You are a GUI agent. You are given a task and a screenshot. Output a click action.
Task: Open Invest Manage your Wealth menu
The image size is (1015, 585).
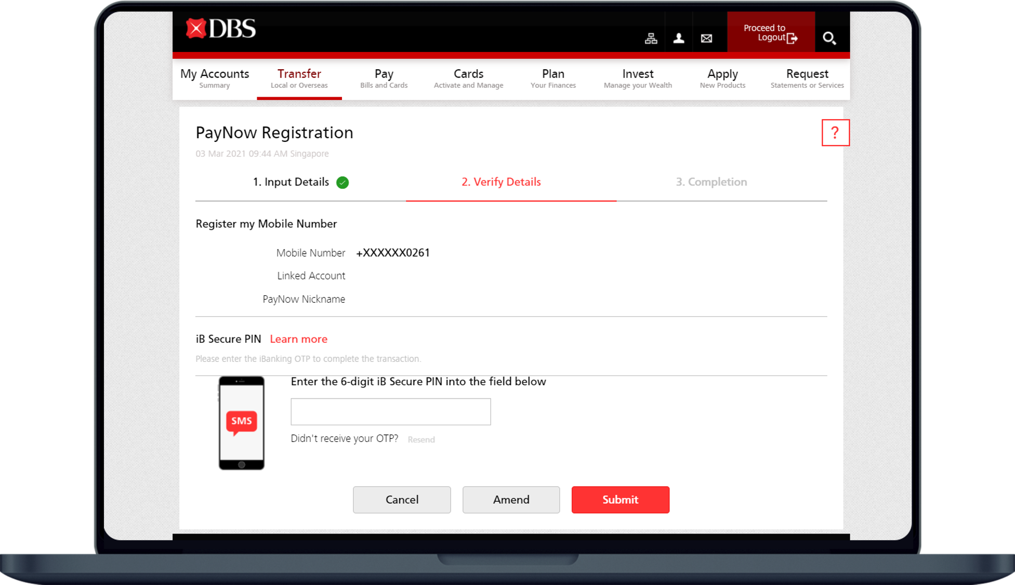[638, 79]
